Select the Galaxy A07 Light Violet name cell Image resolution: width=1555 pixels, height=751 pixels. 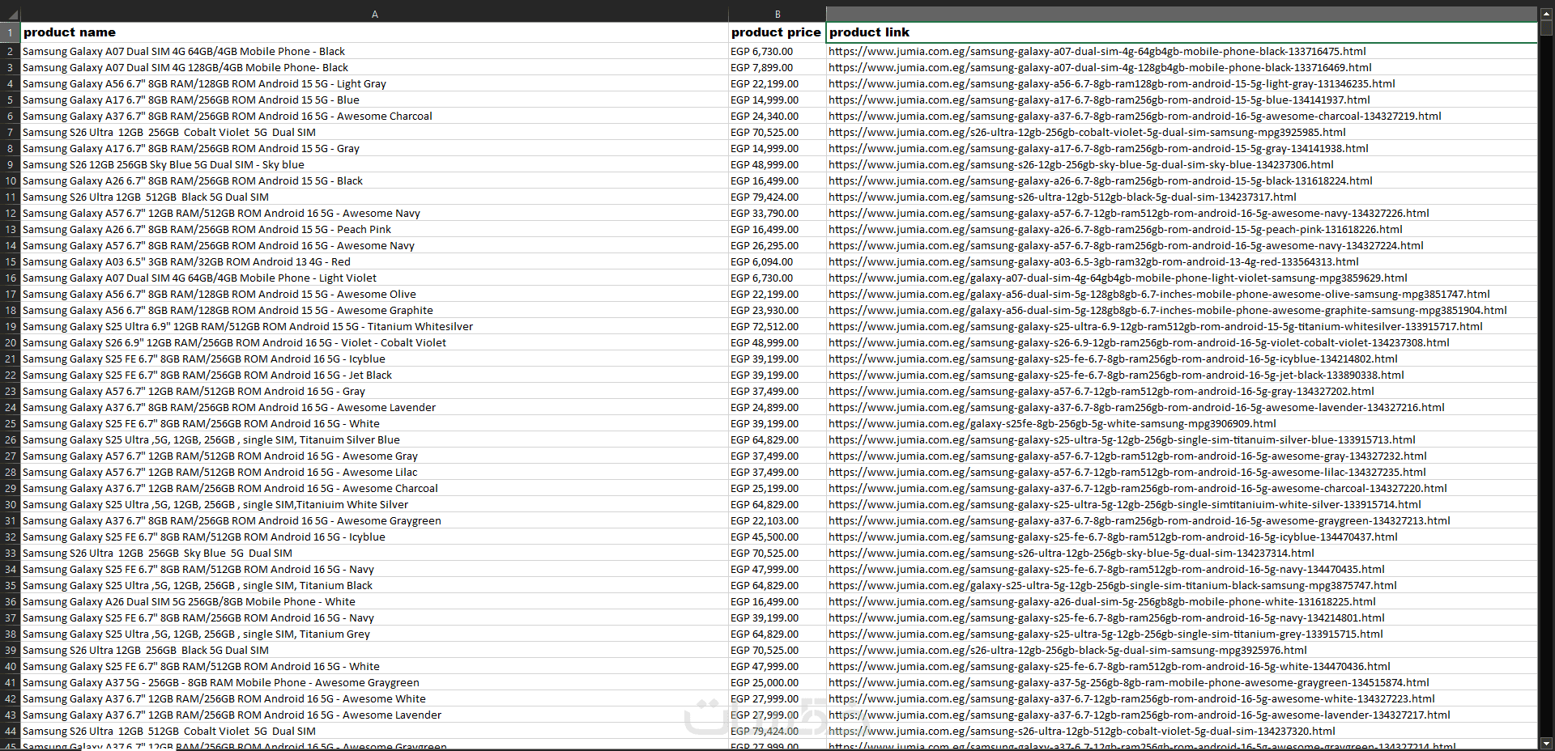coord(374,278)
